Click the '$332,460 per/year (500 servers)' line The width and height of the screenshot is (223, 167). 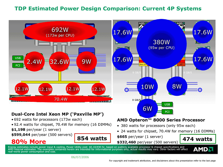(147, 142)
